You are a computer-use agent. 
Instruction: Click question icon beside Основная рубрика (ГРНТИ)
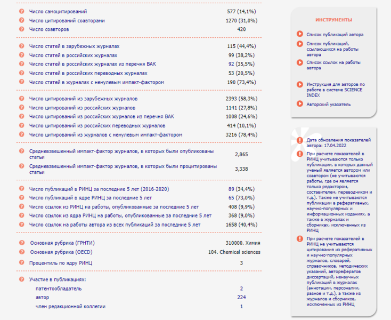pos(21,243)
